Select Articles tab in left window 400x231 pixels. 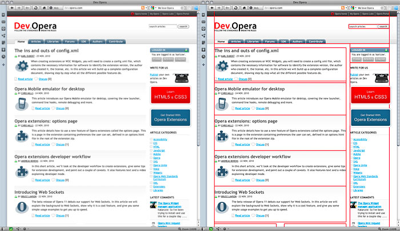point(35,42)
